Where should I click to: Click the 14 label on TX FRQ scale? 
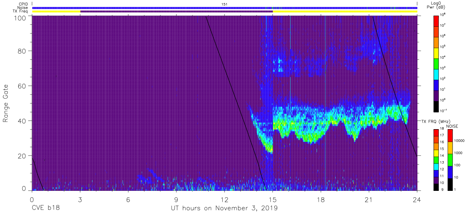[443, 156]
